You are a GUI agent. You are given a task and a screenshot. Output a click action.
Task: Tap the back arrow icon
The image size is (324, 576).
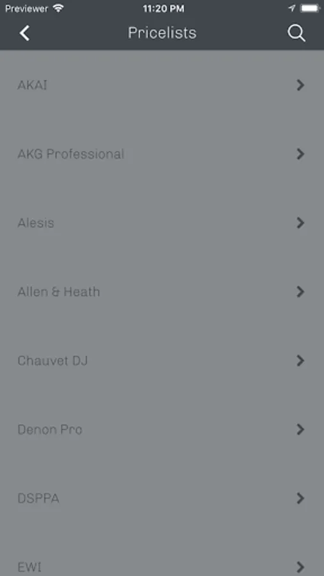point(24,33)
